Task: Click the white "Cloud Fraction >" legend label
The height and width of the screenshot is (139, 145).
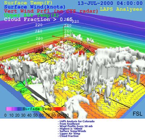Action: click(30, 19)
